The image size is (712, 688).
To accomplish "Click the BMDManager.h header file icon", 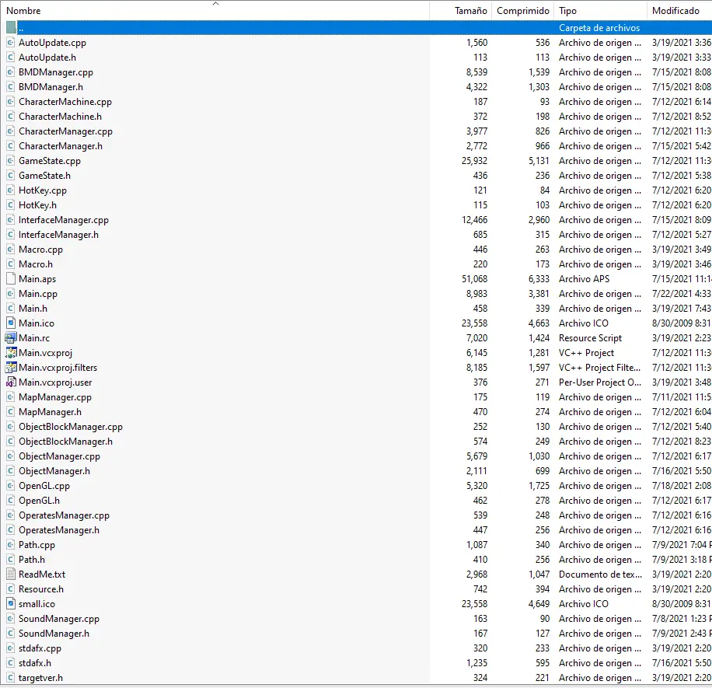I will [11, 87].
